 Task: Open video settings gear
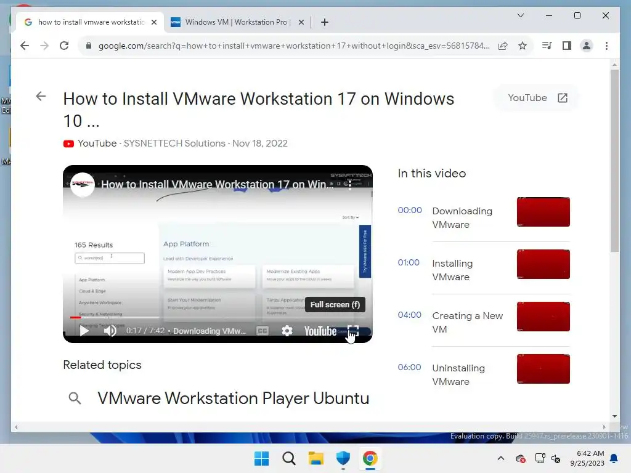[x=287, y=331]
